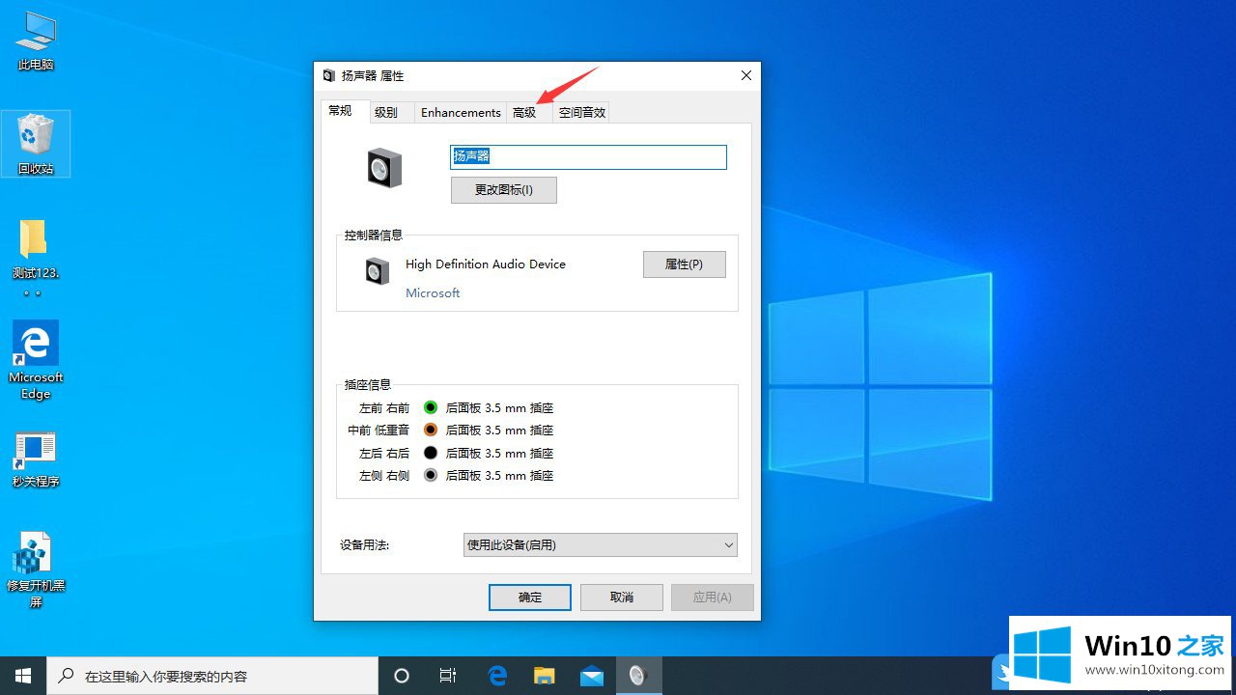Click the '设备用法:' label
The height and width of the screenshot is (695, 1236).
(364, 544)
